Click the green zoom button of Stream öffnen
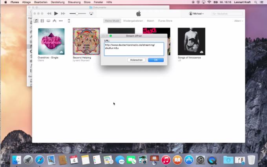The image size is (267, 167). click(x=111, y=36)
